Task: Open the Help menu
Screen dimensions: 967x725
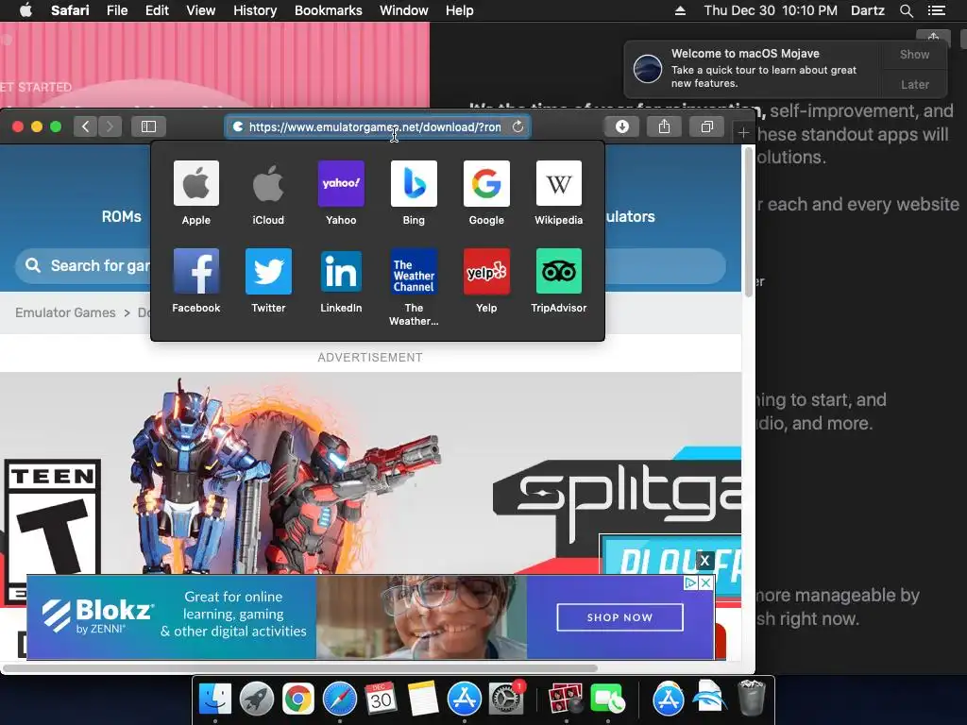Action: (460, 10)
